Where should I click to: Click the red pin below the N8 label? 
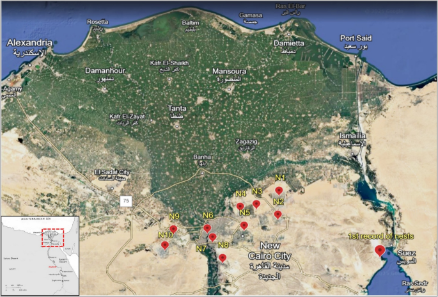click(223, 258)
